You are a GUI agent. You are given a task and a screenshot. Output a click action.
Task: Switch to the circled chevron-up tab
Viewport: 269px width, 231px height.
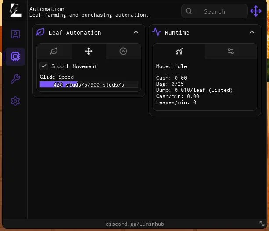123,51
